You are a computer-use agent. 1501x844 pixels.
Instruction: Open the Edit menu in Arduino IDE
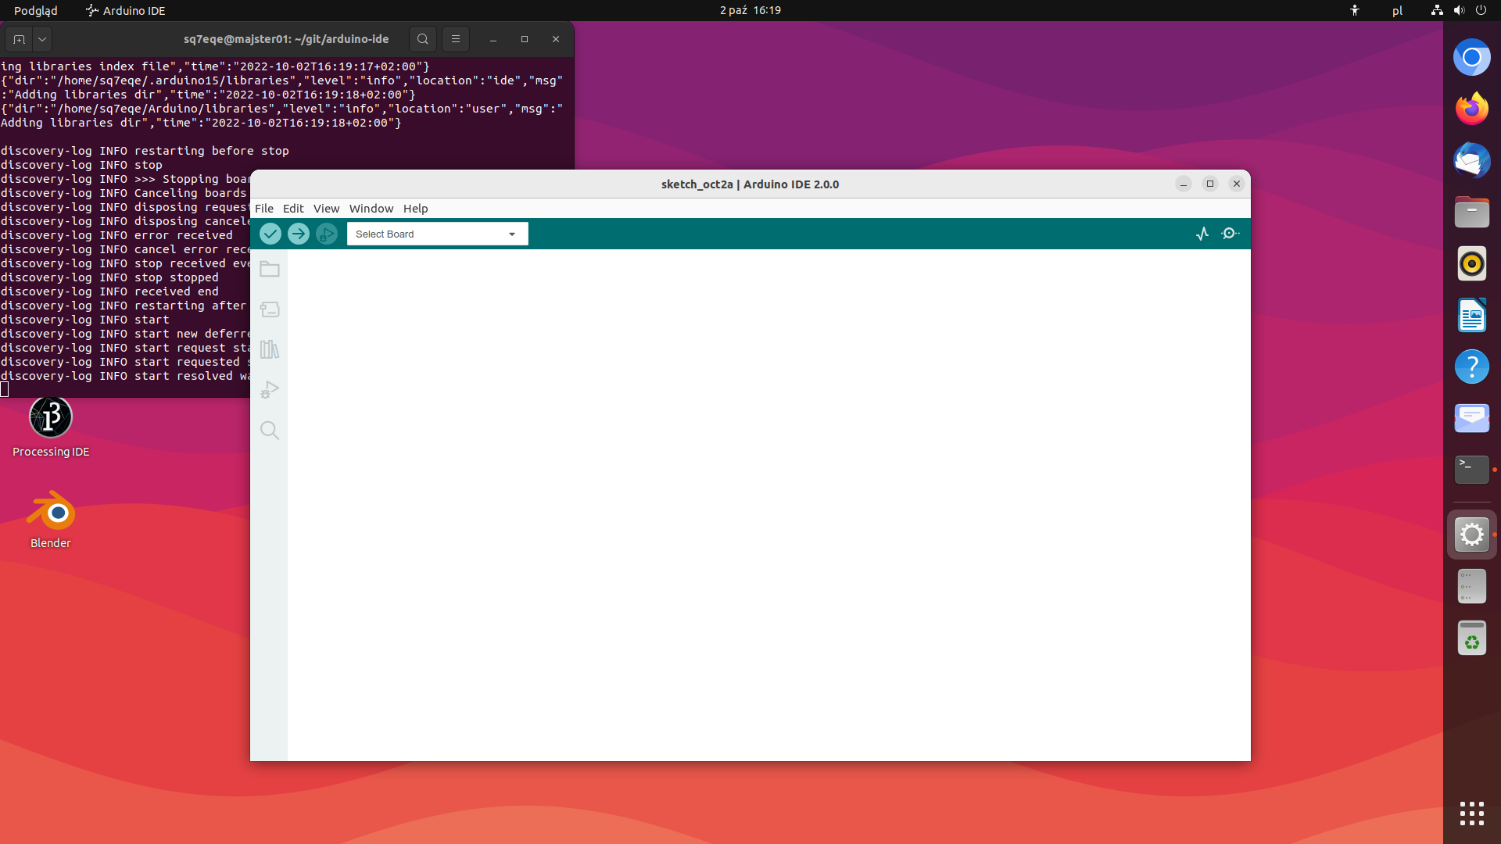pyautogui.click(x=293, y=209)
